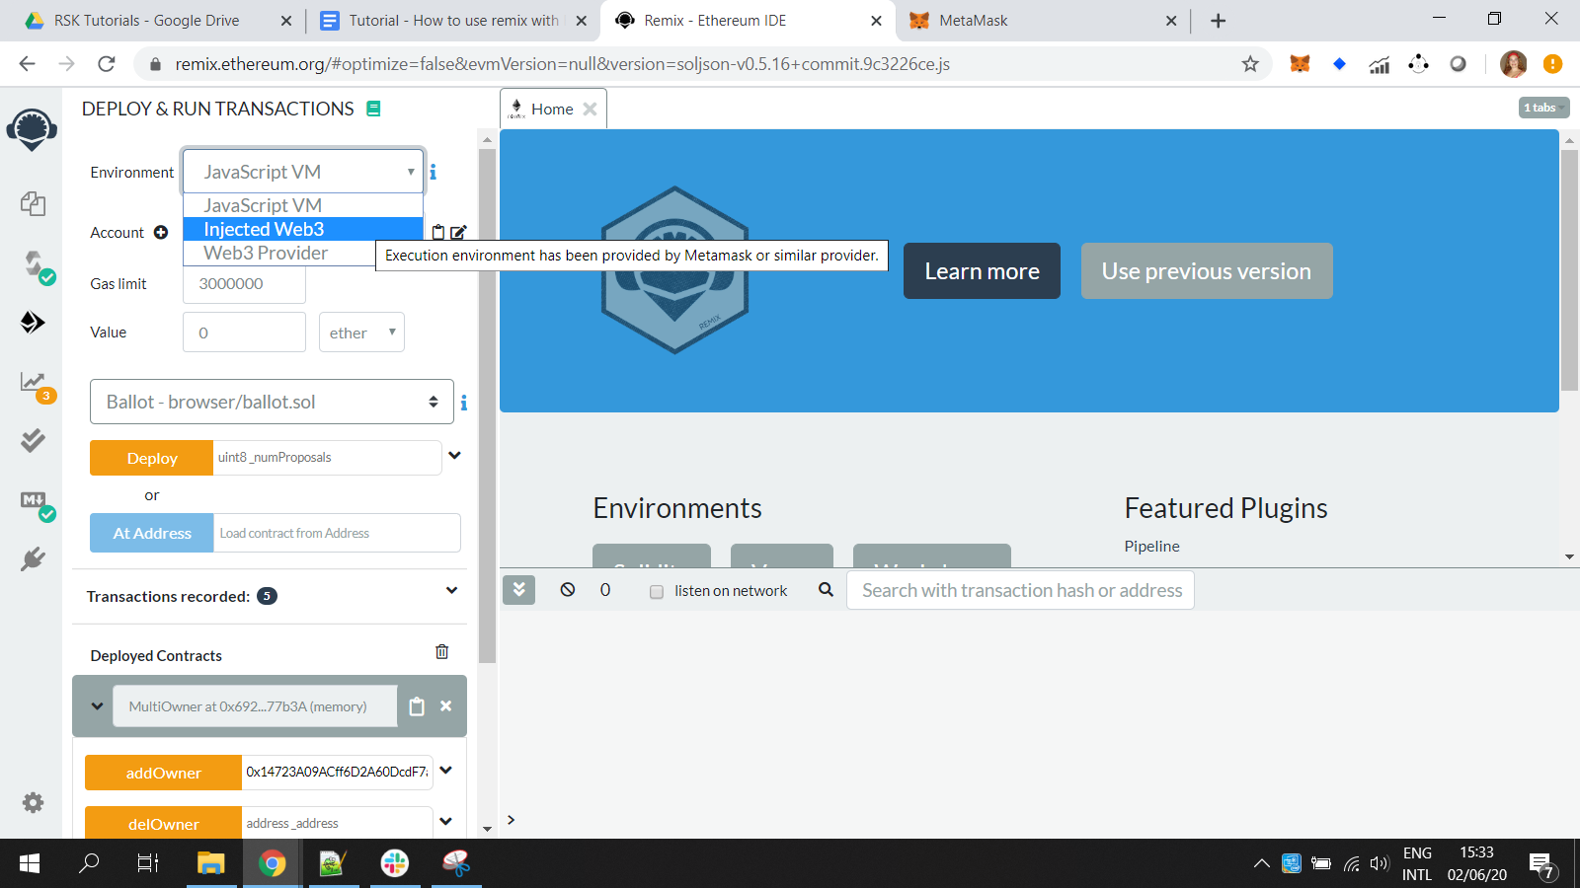This screenshot has width=1580, height=888.
Task: Click the MetaMask fox extension icon
Action: 1300,64
